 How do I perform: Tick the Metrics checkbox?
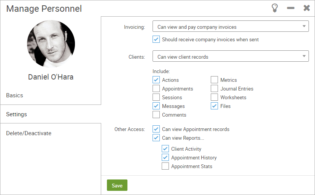pyautogui.click(x=214, y=80)
